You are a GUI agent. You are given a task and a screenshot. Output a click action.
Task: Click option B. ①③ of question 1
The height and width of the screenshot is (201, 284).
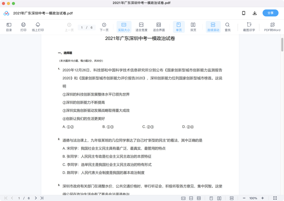click(108, 127)
